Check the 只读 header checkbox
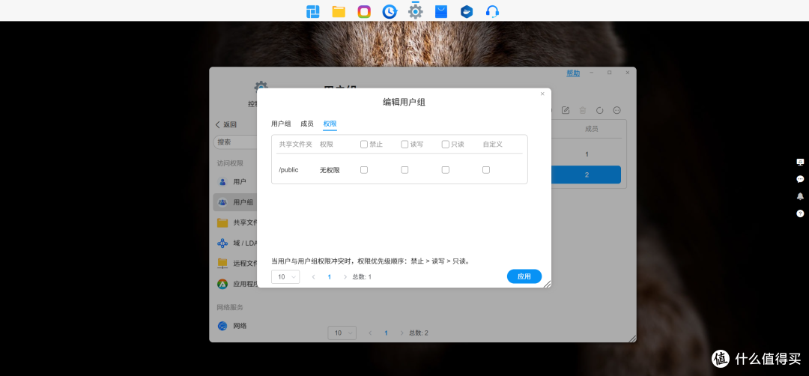 pos(445,145)
